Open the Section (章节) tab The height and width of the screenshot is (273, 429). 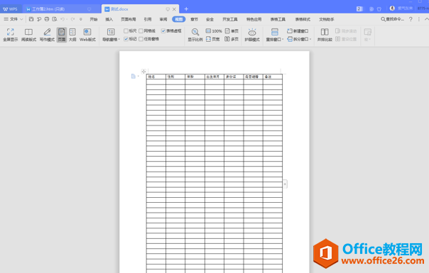[x=194, y=19]
